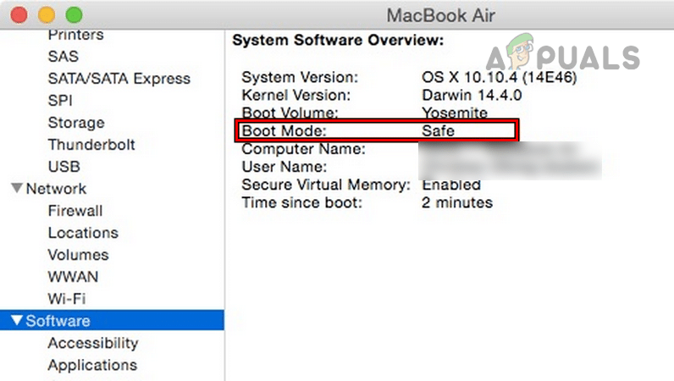Select SAS in the sidebar
Image resolution: width=674 pixels, height=381 pixels.
64,57
